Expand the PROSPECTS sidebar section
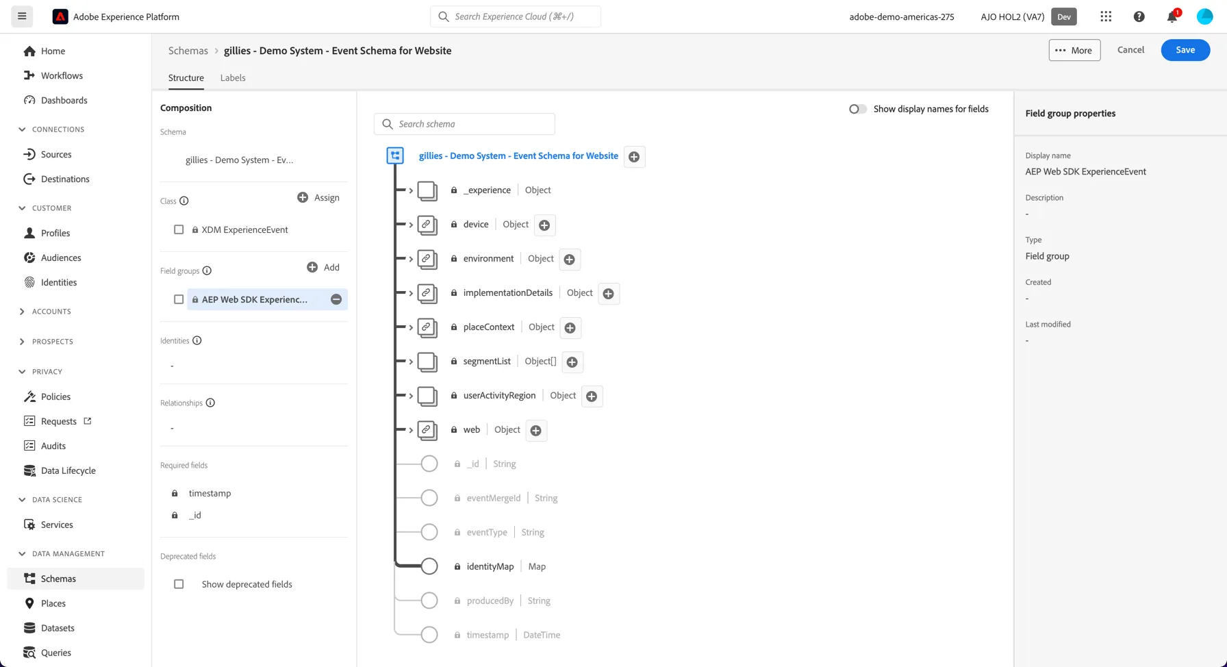1227x667 pixels. pos(22,341)
